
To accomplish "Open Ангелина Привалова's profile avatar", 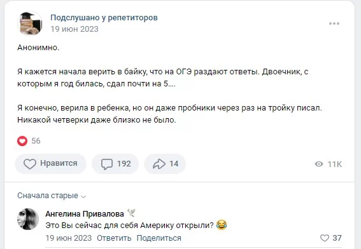I will 28,219.
